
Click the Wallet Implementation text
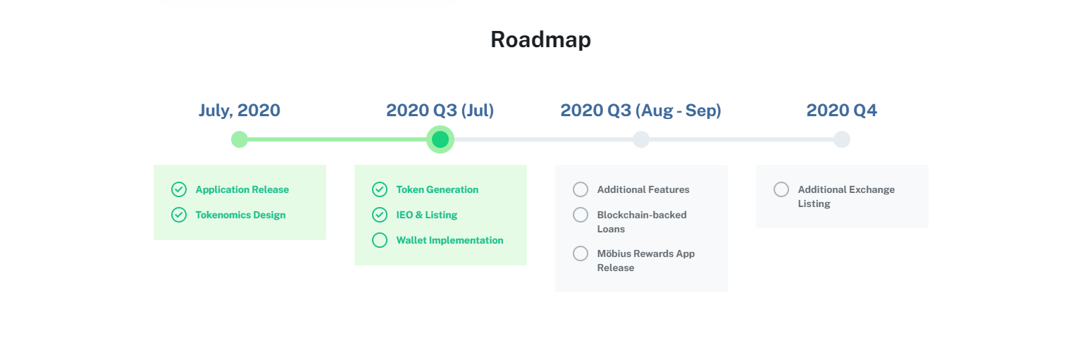450,240
